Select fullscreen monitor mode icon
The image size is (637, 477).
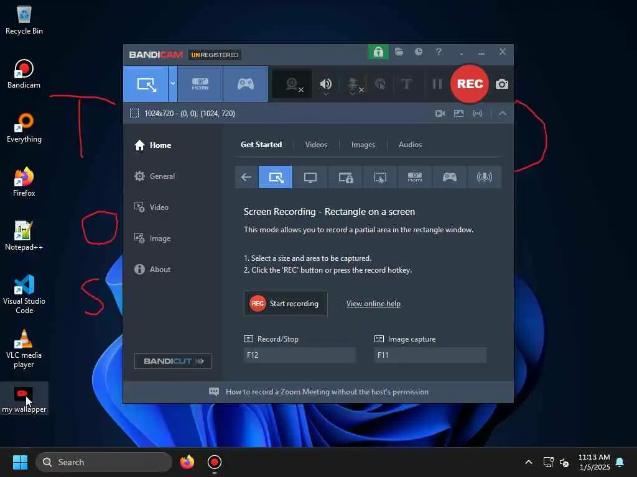tap(310, 177)
